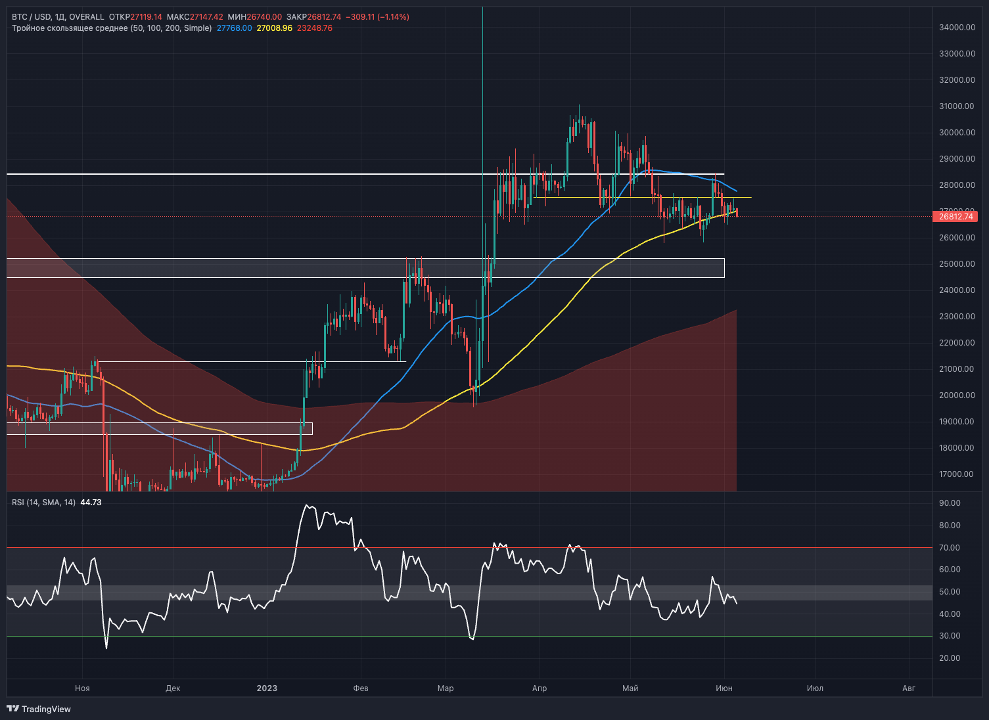Image resolution: width=989 pixels, height=720 pixels.
Task: Click the 25000.00 price scale label
Action: [957, 264]
